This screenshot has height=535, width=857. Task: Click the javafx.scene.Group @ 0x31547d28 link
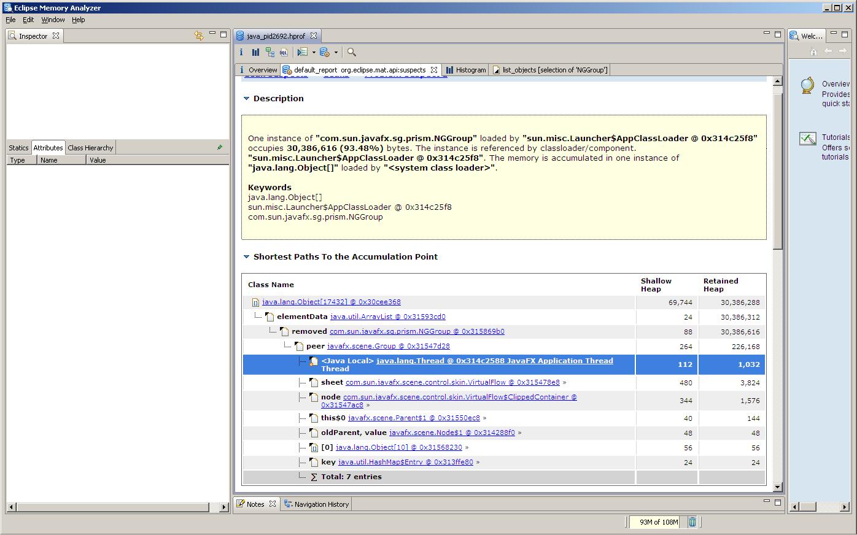pos(388,346)
